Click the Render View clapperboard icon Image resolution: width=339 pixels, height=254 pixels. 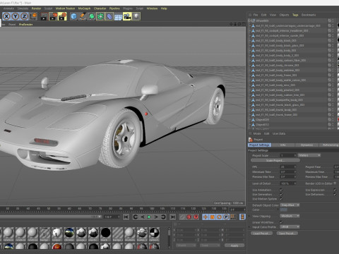[44, 16]
